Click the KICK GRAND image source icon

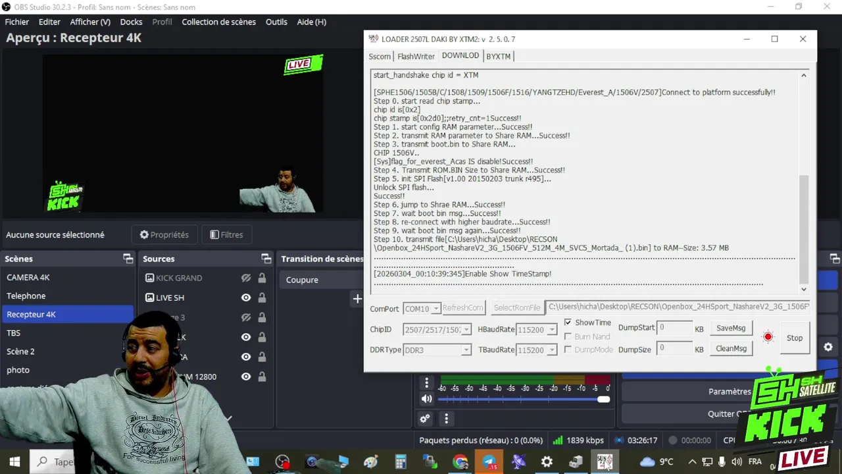[149, 278]
